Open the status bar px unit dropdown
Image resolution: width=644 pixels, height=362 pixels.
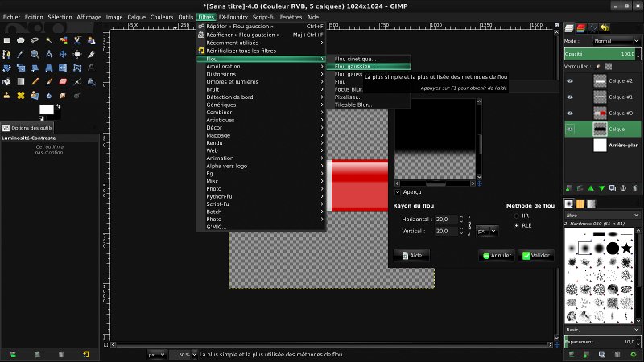coord(156,354)
